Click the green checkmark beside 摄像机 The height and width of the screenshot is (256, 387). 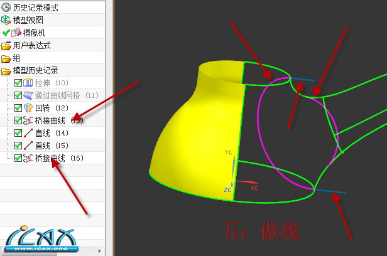(6, 33)
